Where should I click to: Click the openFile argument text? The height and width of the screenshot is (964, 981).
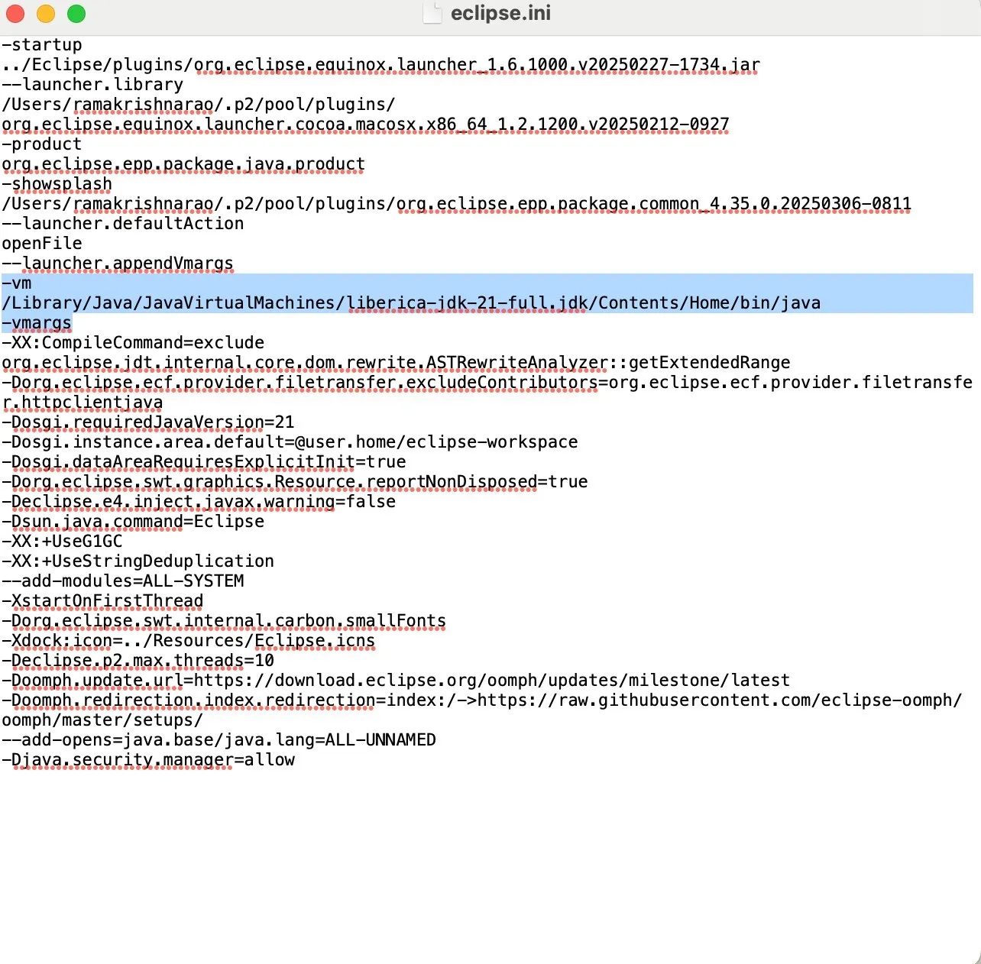(42, 243)
